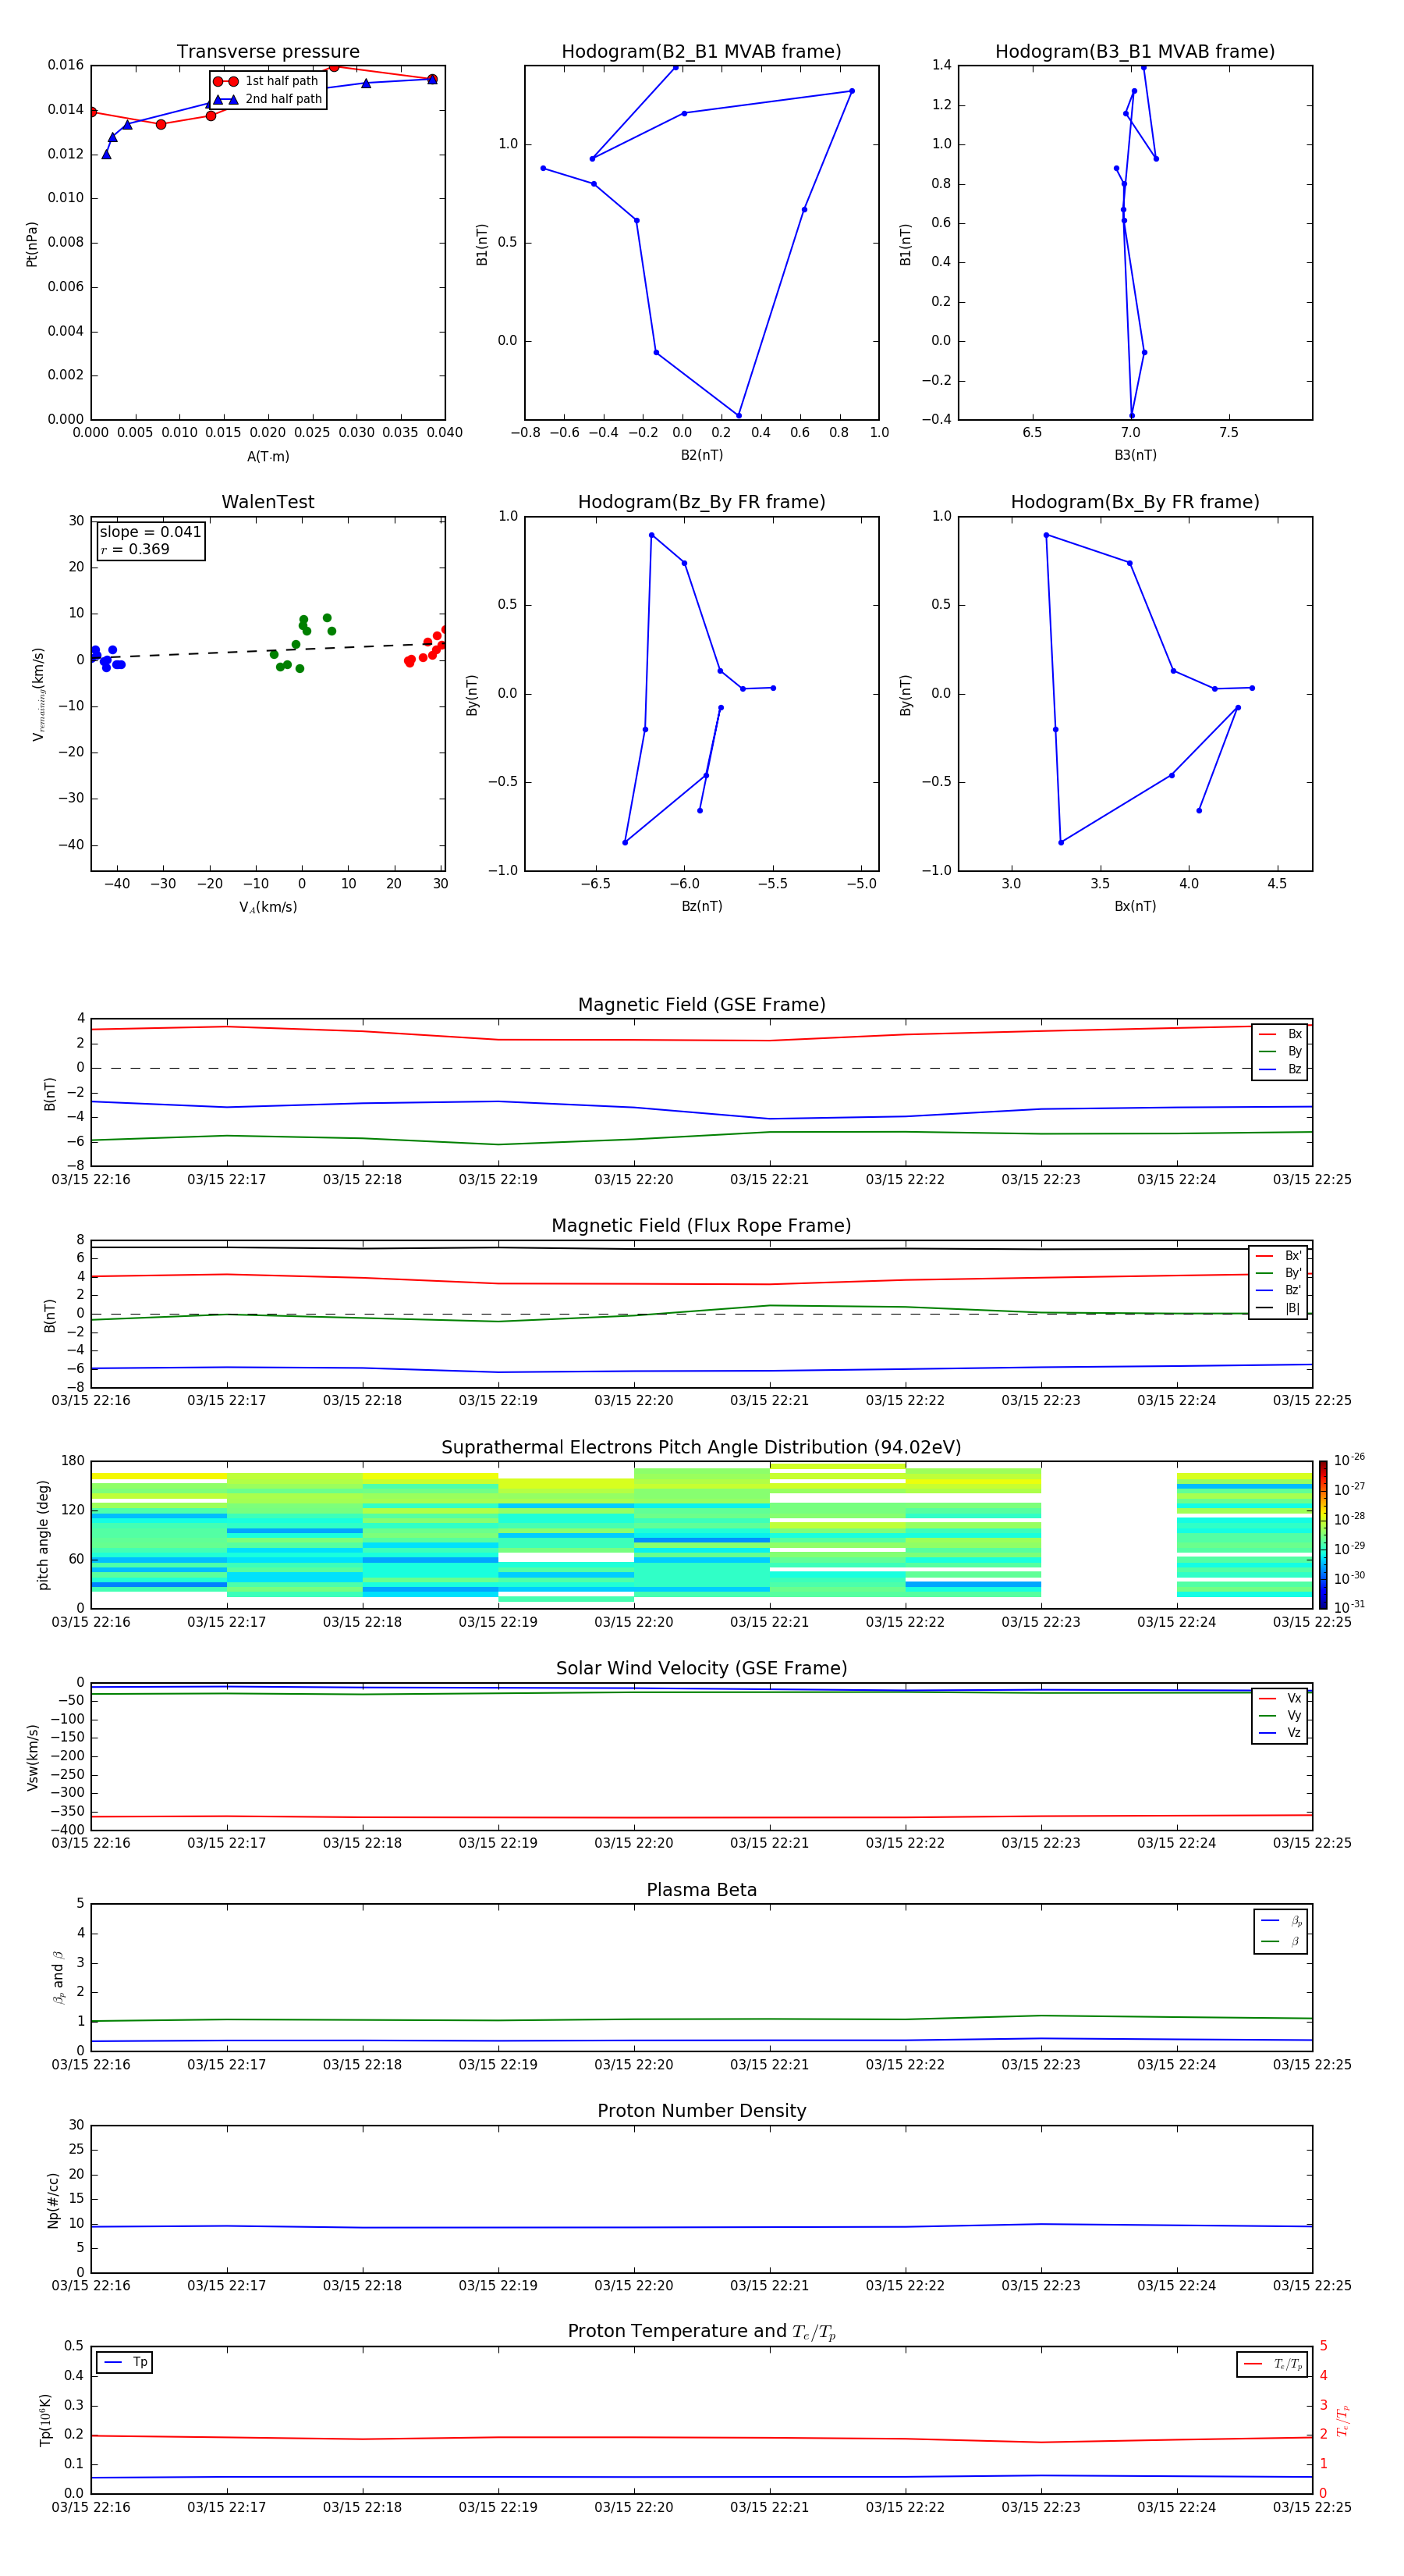Select the '2nd half path' legend entry
The width and height of the screenshot is (1404, 2576).
pos(267,99)
